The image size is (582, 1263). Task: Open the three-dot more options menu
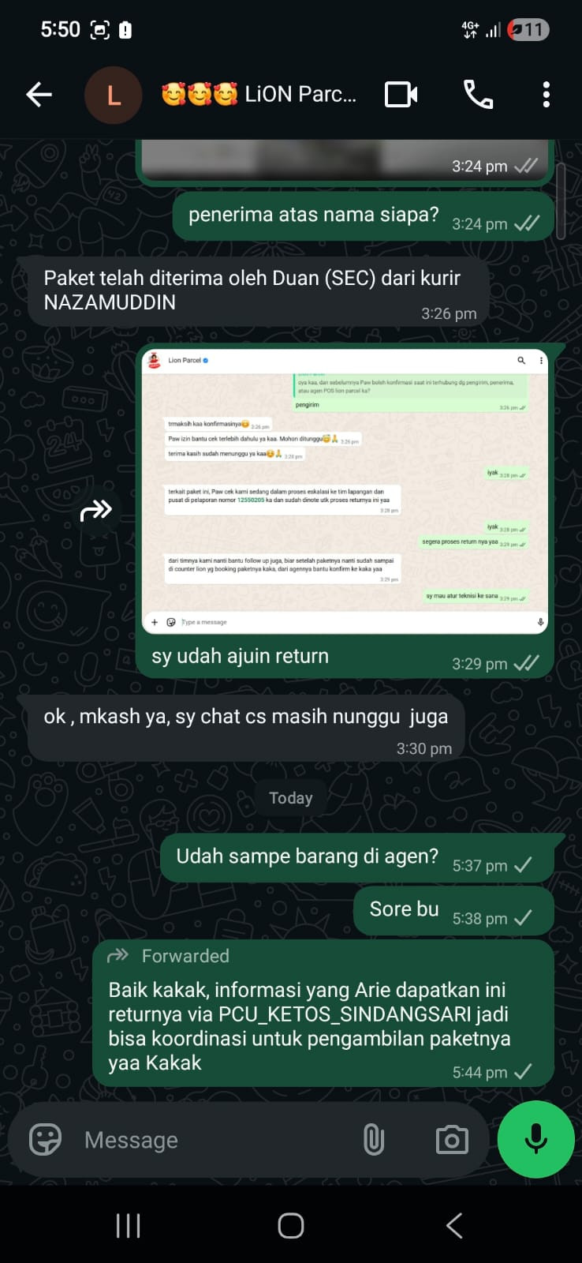[x=546, y=95]
